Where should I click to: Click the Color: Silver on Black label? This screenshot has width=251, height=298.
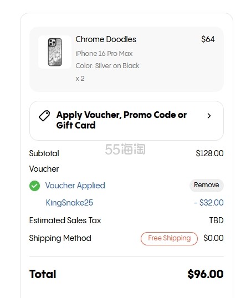point(107,66)
